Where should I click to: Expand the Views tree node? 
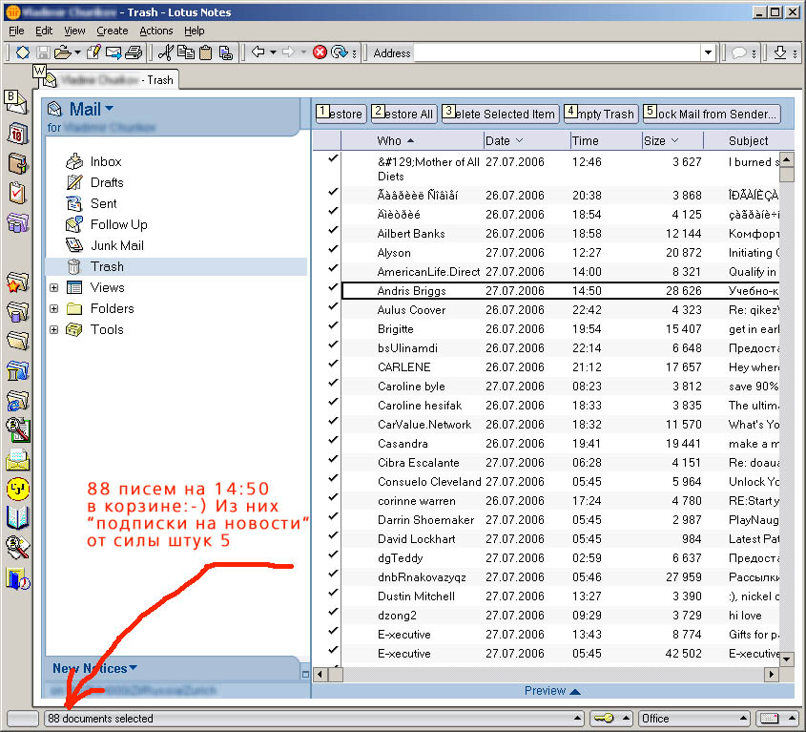click(54, 287)
